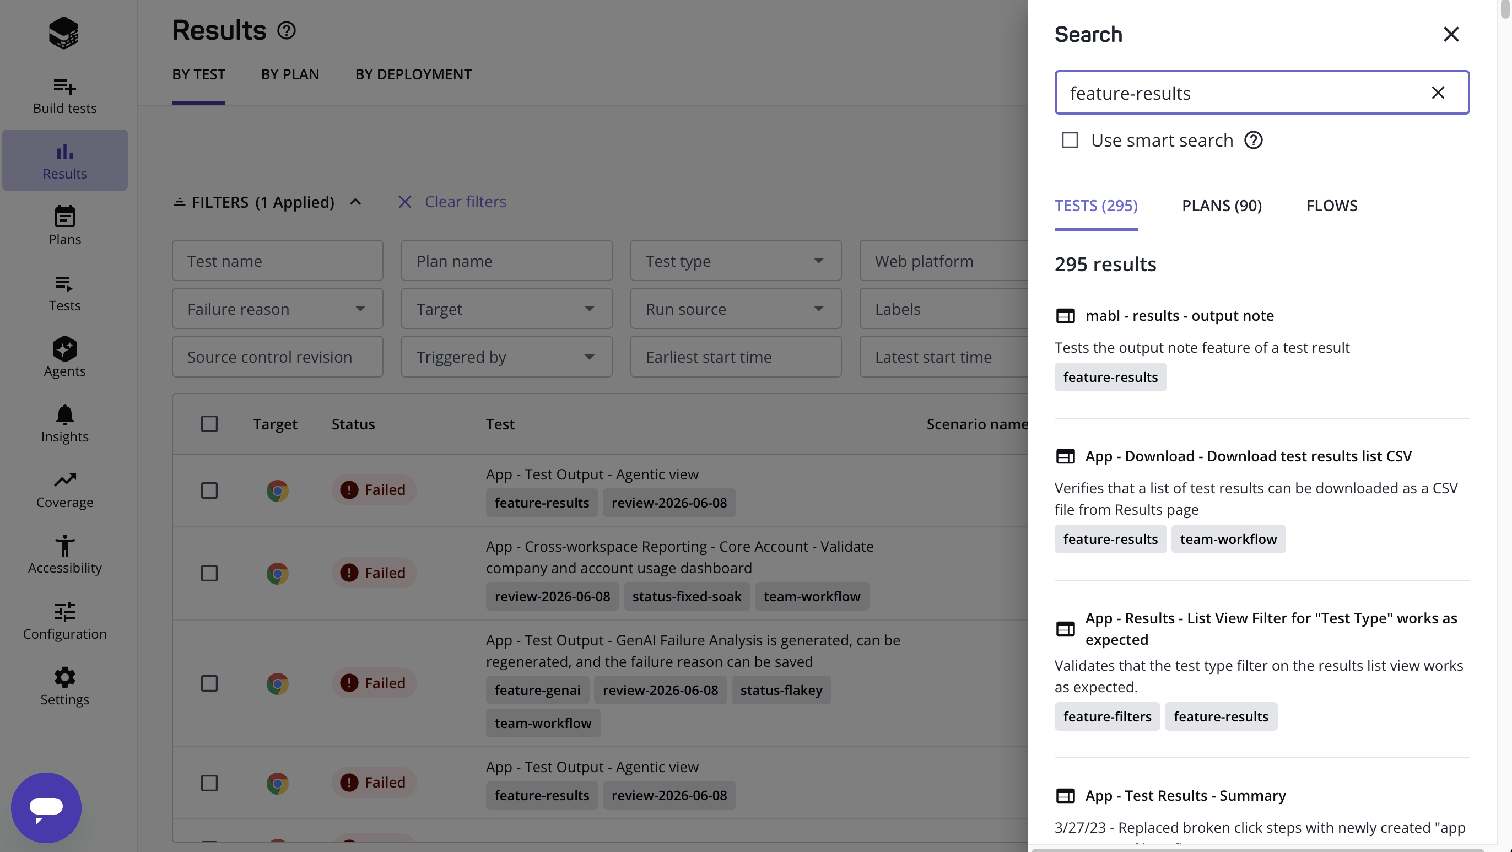Click the status-flakey label tag

tap(781, 691)
